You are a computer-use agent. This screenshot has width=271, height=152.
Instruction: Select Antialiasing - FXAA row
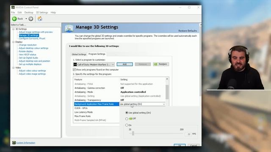(x=119, y=84)
